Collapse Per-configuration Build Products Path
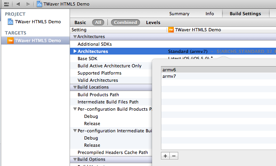276x166 pixels. click(x=75, y=109)
